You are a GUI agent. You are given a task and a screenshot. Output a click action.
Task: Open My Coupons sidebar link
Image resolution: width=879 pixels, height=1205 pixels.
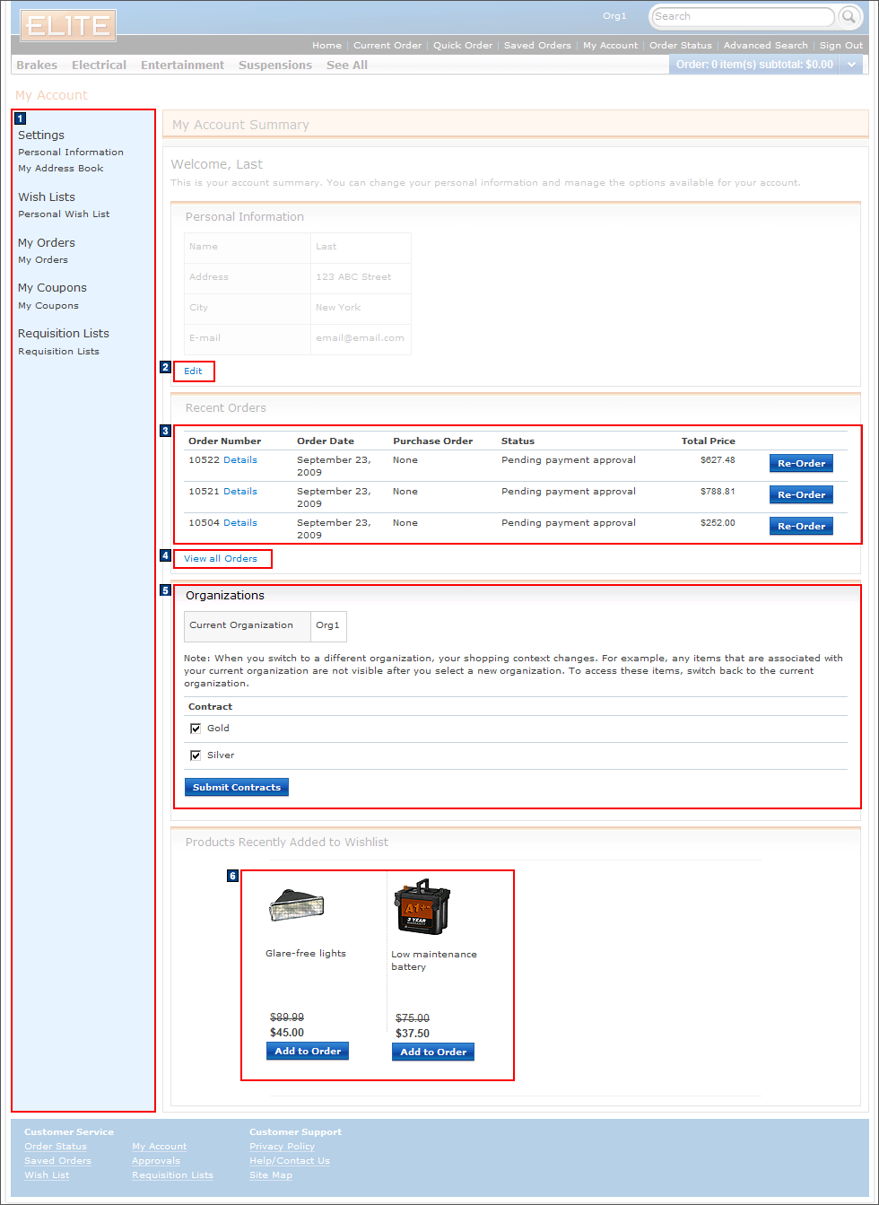click(48, 306)
